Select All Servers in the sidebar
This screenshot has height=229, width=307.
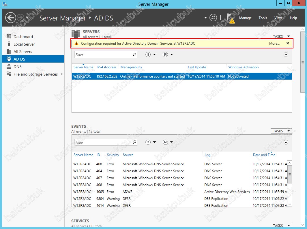pos(33,51)
